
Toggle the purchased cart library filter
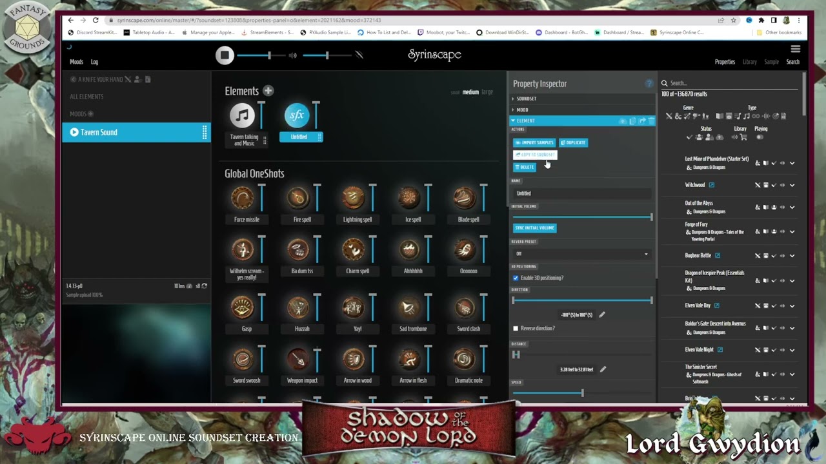click(x=743, y=137)
